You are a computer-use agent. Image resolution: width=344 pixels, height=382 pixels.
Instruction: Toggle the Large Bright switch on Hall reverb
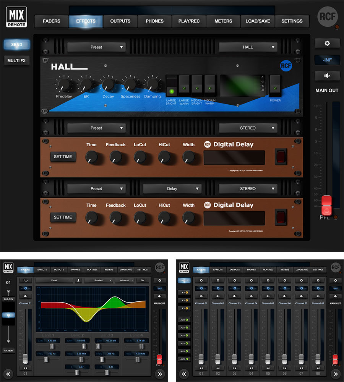click(172, 86)
